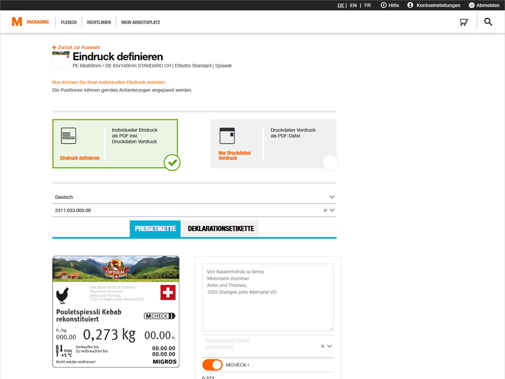
Task: Open the shopping cart
Action: [x=464, y=22]
